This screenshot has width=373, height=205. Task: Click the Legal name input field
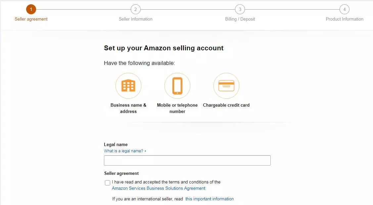click(x=187, y=161)
